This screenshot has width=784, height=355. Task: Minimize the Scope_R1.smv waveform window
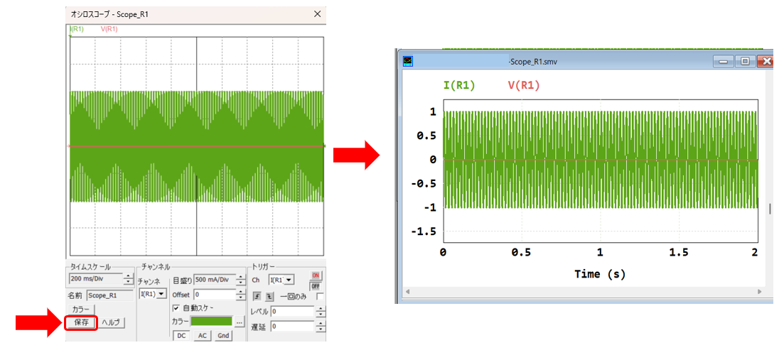[725, 62]
